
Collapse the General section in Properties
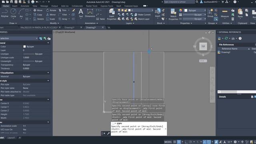point(48,43)
